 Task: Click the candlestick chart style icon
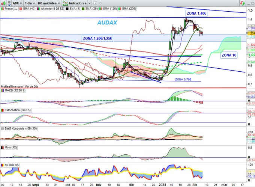click(x=3, y=3)
